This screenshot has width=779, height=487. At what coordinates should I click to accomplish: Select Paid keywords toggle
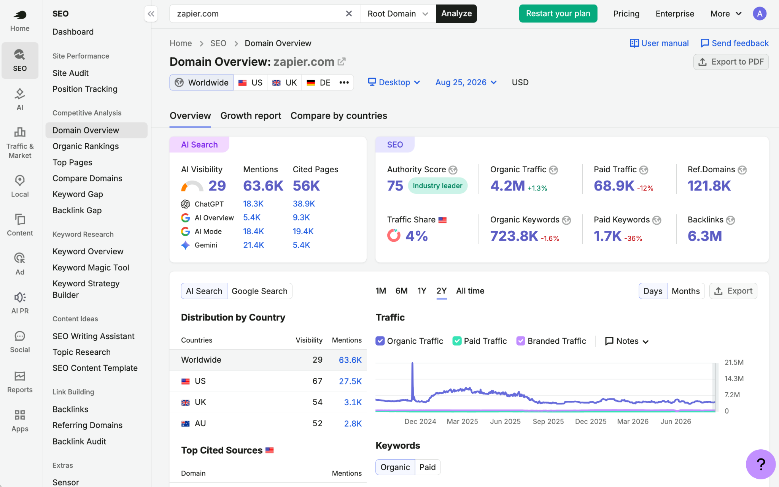[428, 467]
